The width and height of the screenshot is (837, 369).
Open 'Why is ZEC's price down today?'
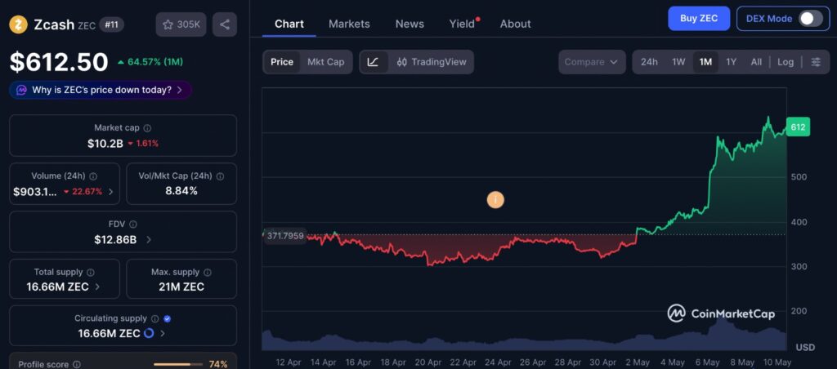click(x=101, y=90)
